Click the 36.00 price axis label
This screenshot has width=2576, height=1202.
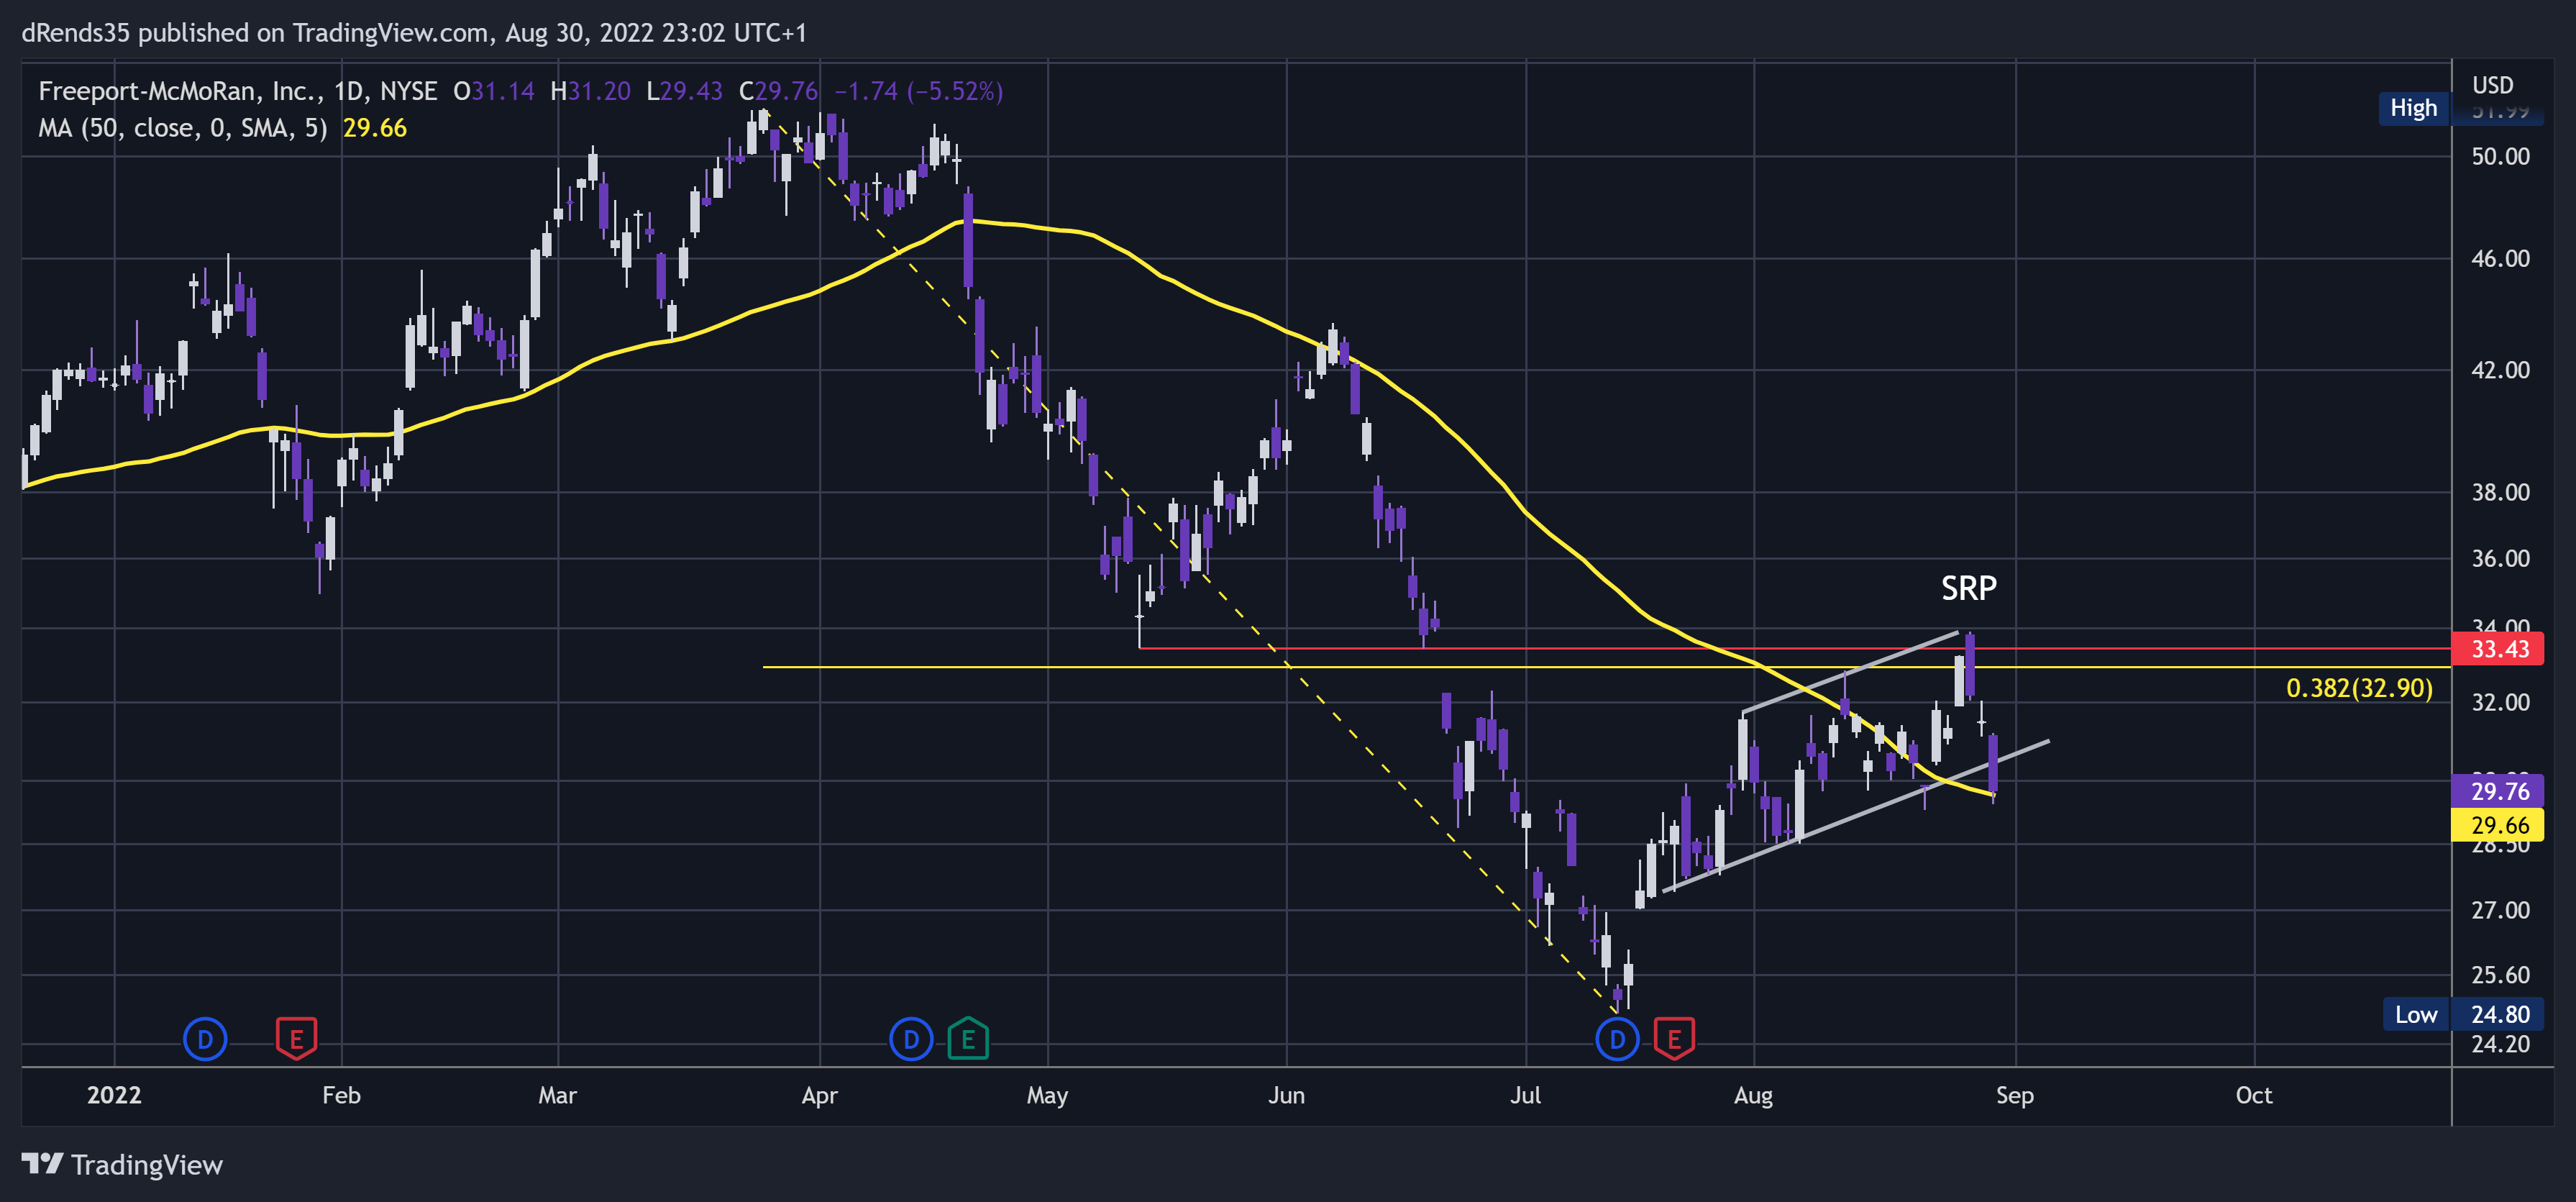coord(2500,558)
